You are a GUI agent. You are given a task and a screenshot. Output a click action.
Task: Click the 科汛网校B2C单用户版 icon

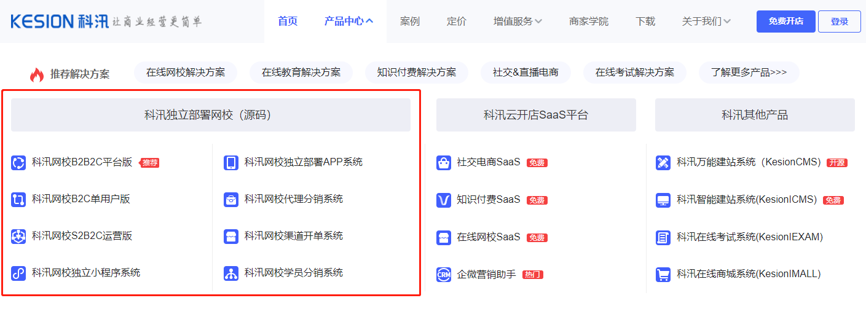(18, 199)
